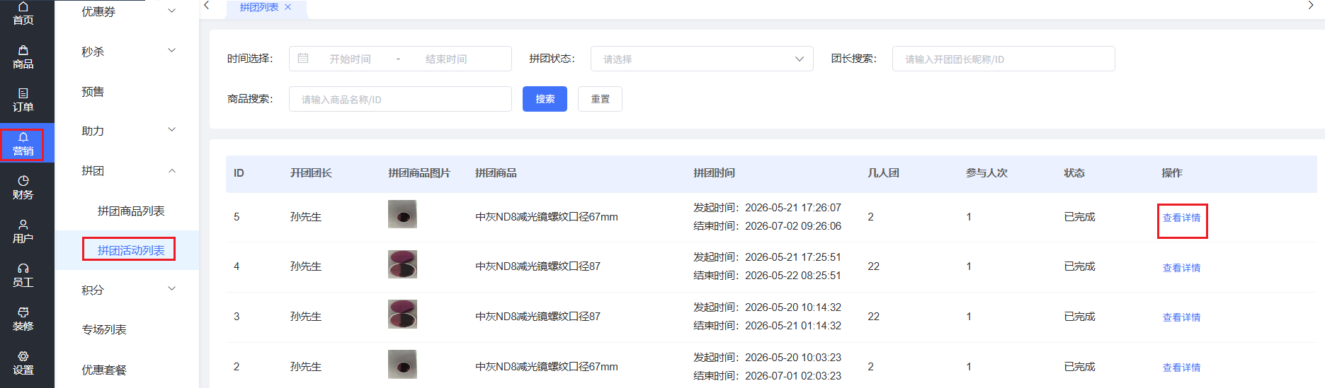Expand the 助力 submenu

click(x=171, y=129)
